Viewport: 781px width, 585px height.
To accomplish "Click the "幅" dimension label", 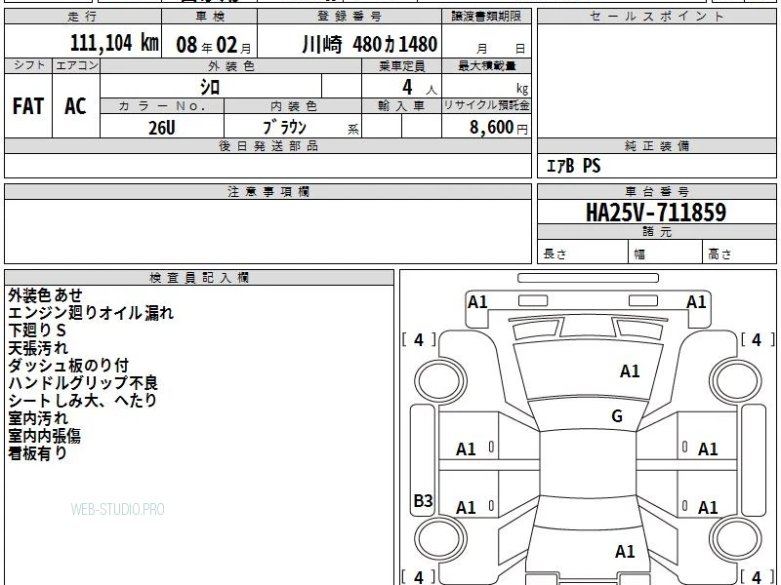I will coord(639,254).
